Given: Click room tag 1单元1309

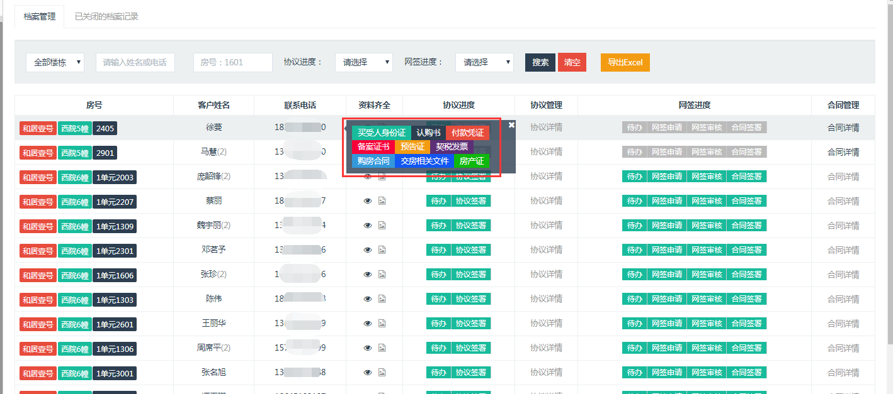Looking at the screenshot, I should click(x=115, y=226).
